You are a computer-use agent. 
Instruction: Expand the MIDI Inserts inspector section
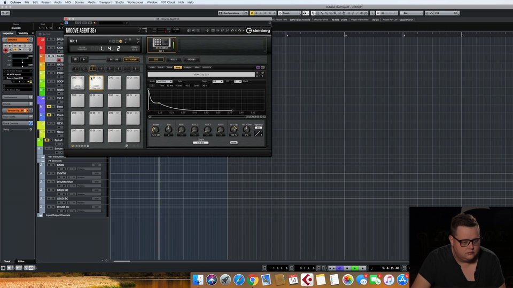(17, 117)
